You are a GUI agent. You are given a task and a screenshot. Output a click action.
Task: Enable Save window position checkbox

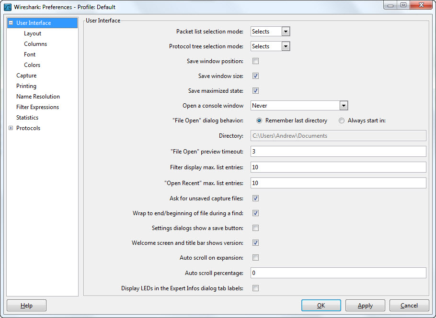[x=256, y=61]
